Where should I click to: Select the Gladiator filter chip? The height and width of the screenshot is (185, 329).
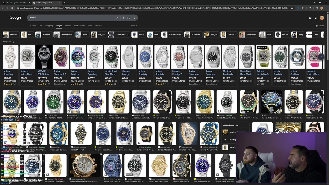[229, 34]
